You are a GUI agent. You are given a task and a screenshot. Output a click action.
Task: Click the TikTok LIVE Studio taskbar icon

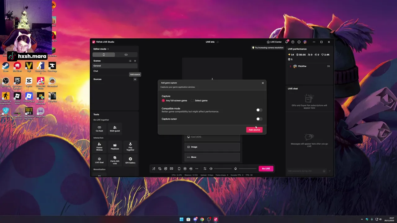point(216,219)
